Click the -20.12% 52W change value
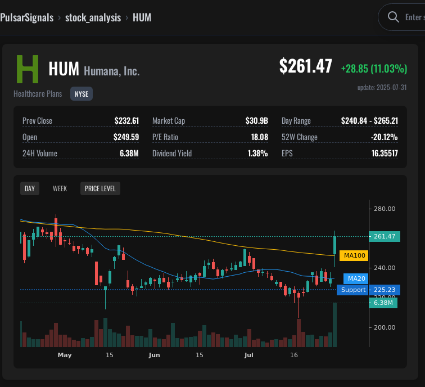This screenshot has height=387, width=425. (x=385, y=137)
